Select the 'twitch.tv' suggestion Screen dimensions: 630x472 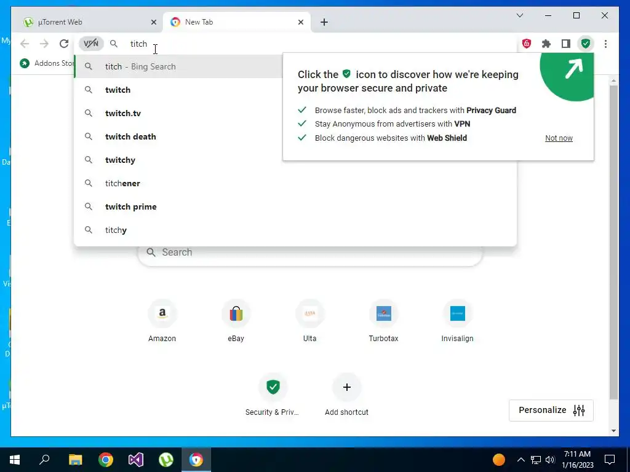[x=179, y=113]
